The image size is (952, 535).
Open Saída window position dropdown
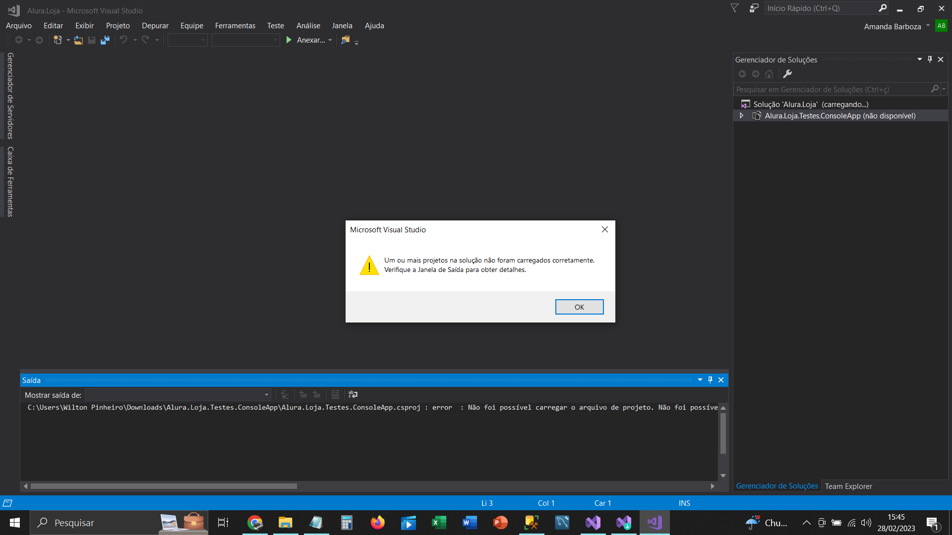pos(700,380)
